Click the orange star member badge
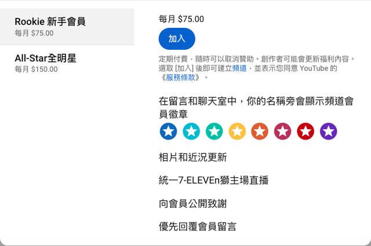 (260, 131)
